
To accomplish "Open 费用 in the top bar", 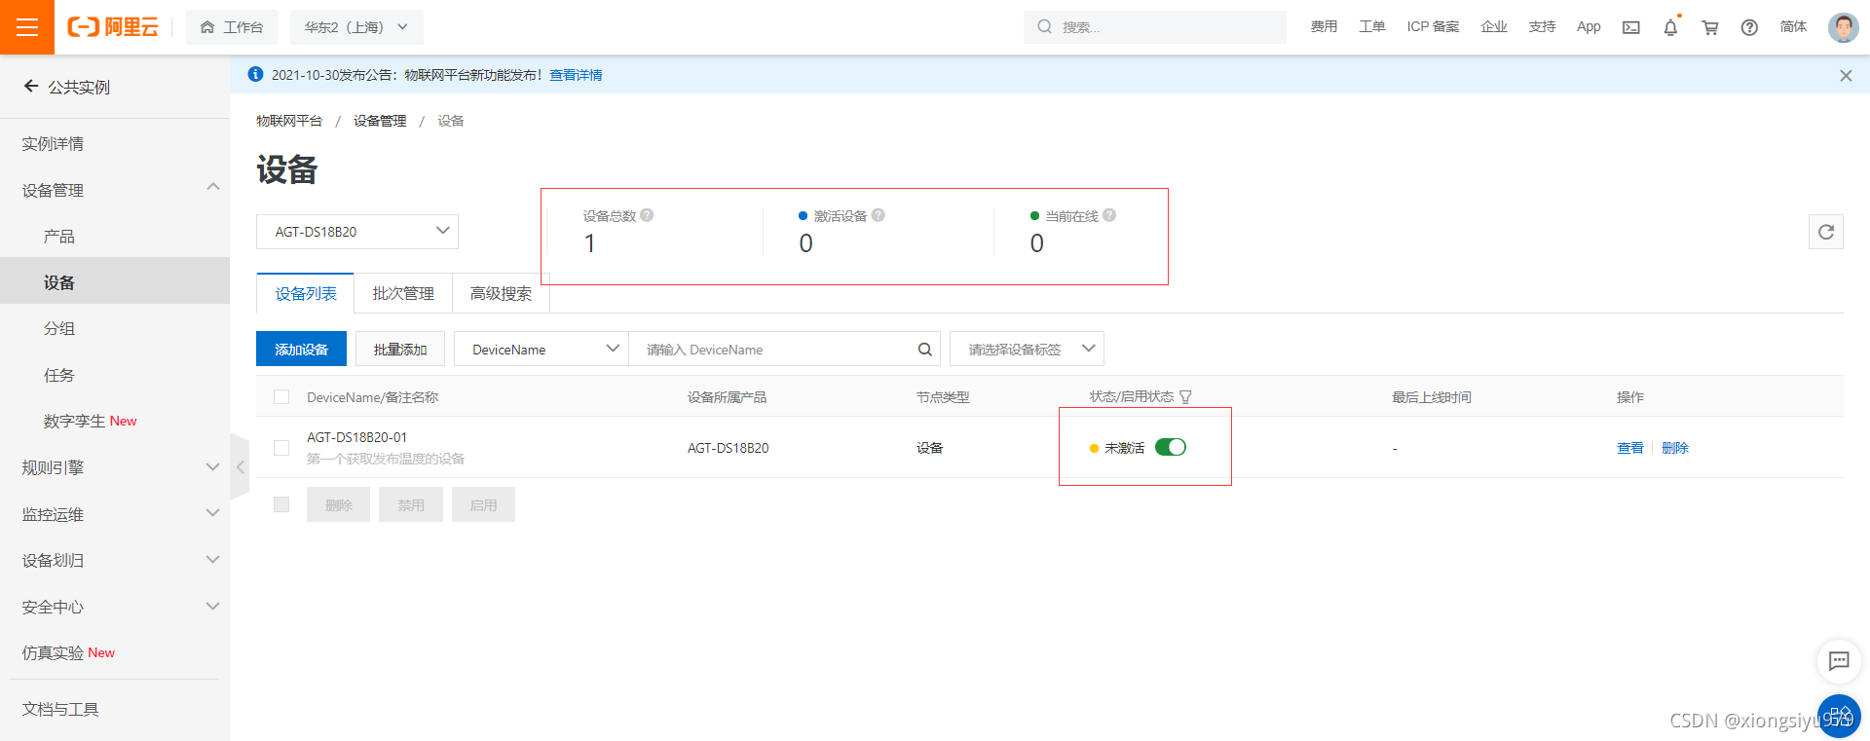I will [x=1324, y=27].
